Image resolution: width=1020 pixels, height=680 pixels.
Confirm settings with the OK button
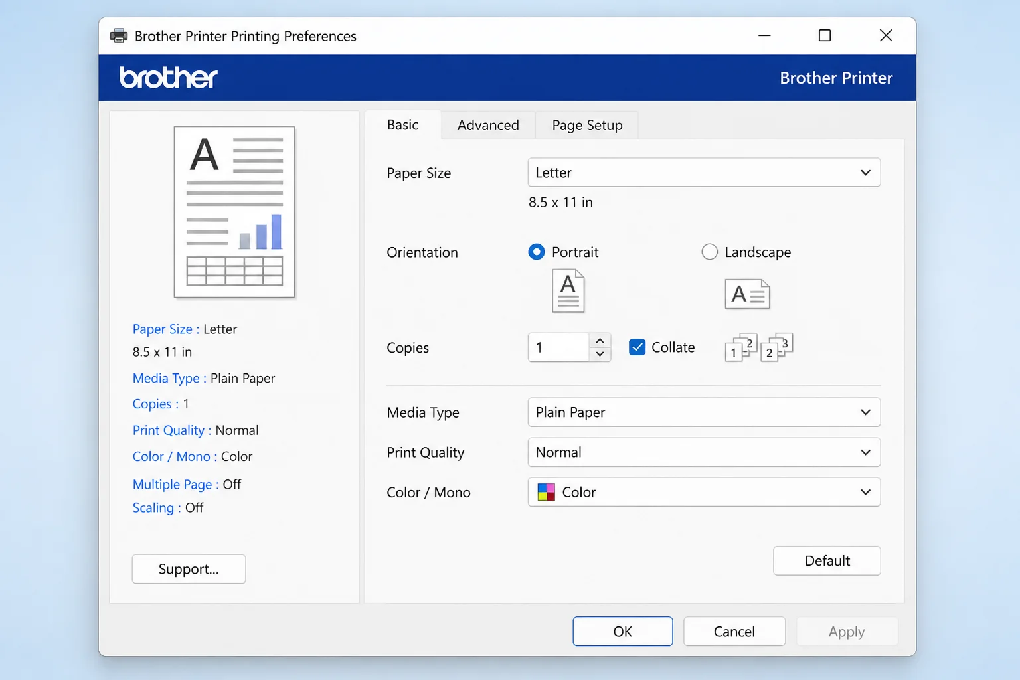coord(623,632)
